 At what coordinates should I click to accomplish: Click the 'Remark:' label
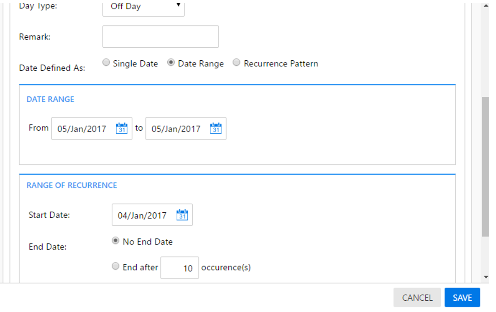pos(35,37)
